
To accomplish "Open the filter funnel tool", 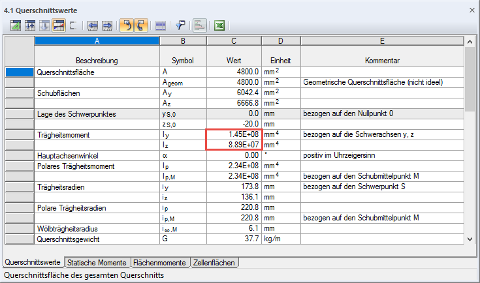I will pyautogui.click(x=180, y=25).
